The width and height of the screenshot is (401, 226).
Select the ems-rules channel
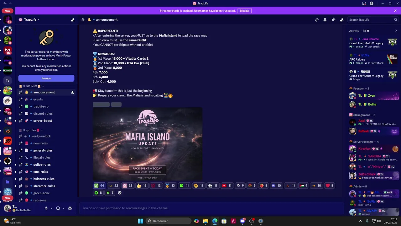[x=46, y=172]
